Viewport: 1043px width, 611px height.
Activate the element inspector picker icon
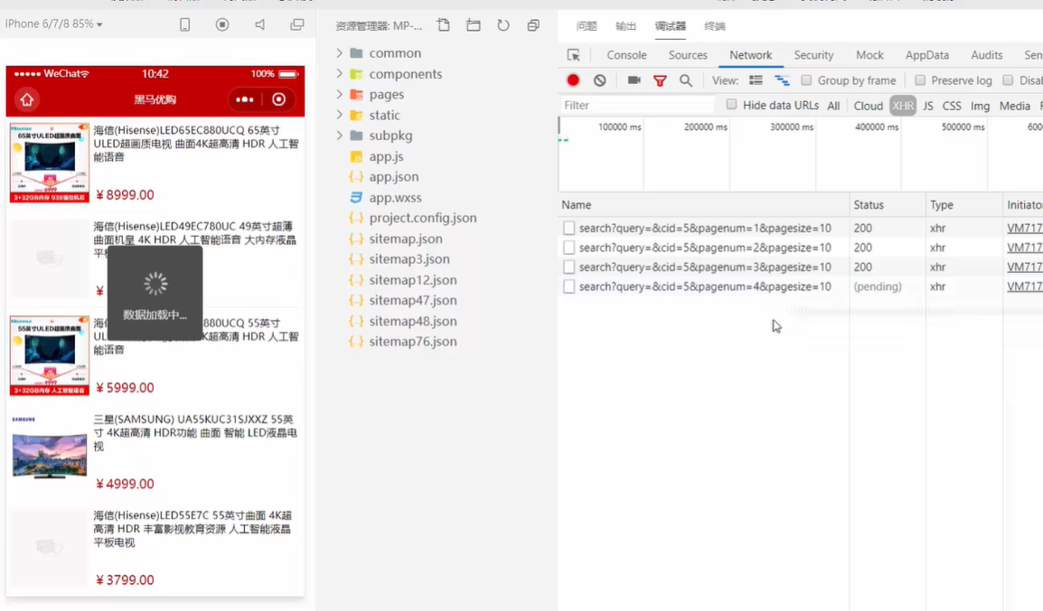573,55
